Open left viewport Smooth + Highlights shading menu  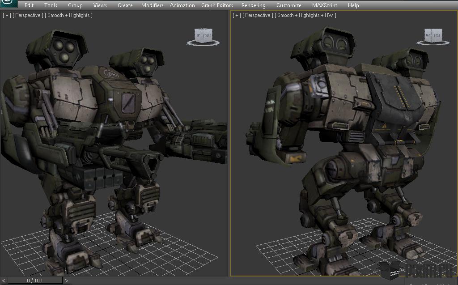tap(69, 15)
